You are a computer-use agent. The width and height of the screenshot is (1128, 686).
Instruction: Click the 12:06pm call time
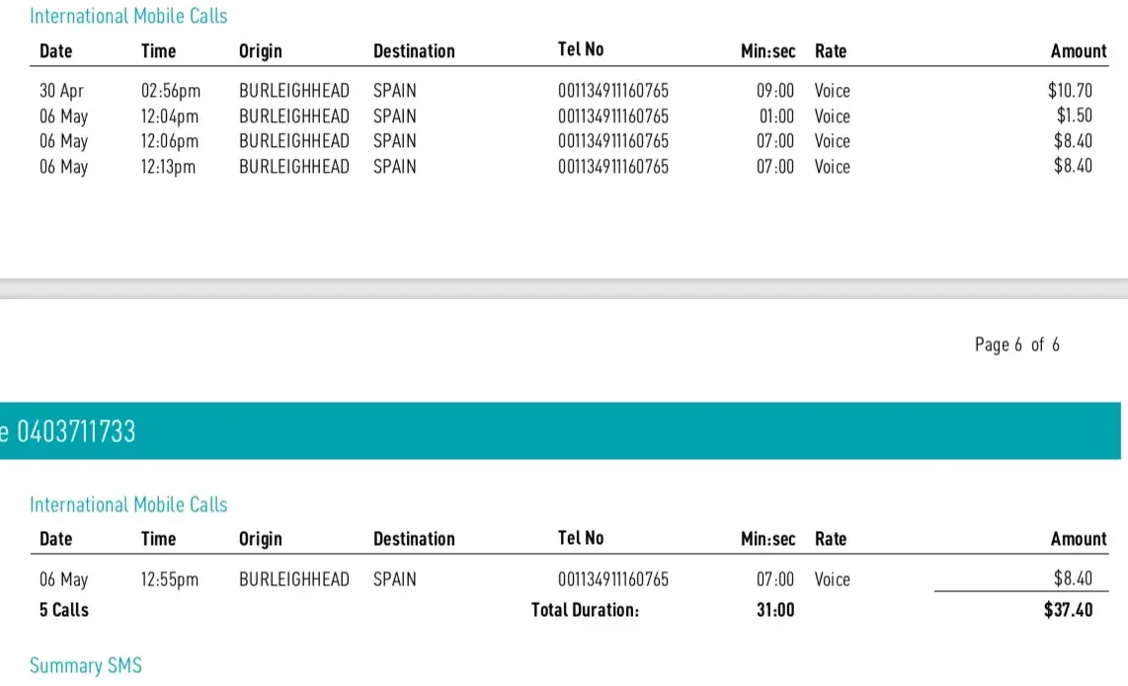click(170, 141)
